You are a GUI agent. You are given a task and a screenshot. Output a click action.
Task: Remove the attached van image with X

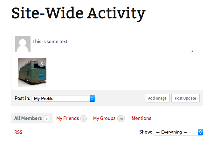click(x=42, y=63)
